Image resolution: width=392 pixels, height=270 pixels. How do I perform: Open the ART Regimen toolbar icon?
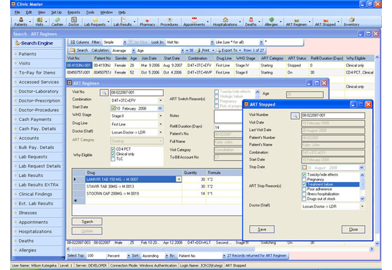coord(296,22)
